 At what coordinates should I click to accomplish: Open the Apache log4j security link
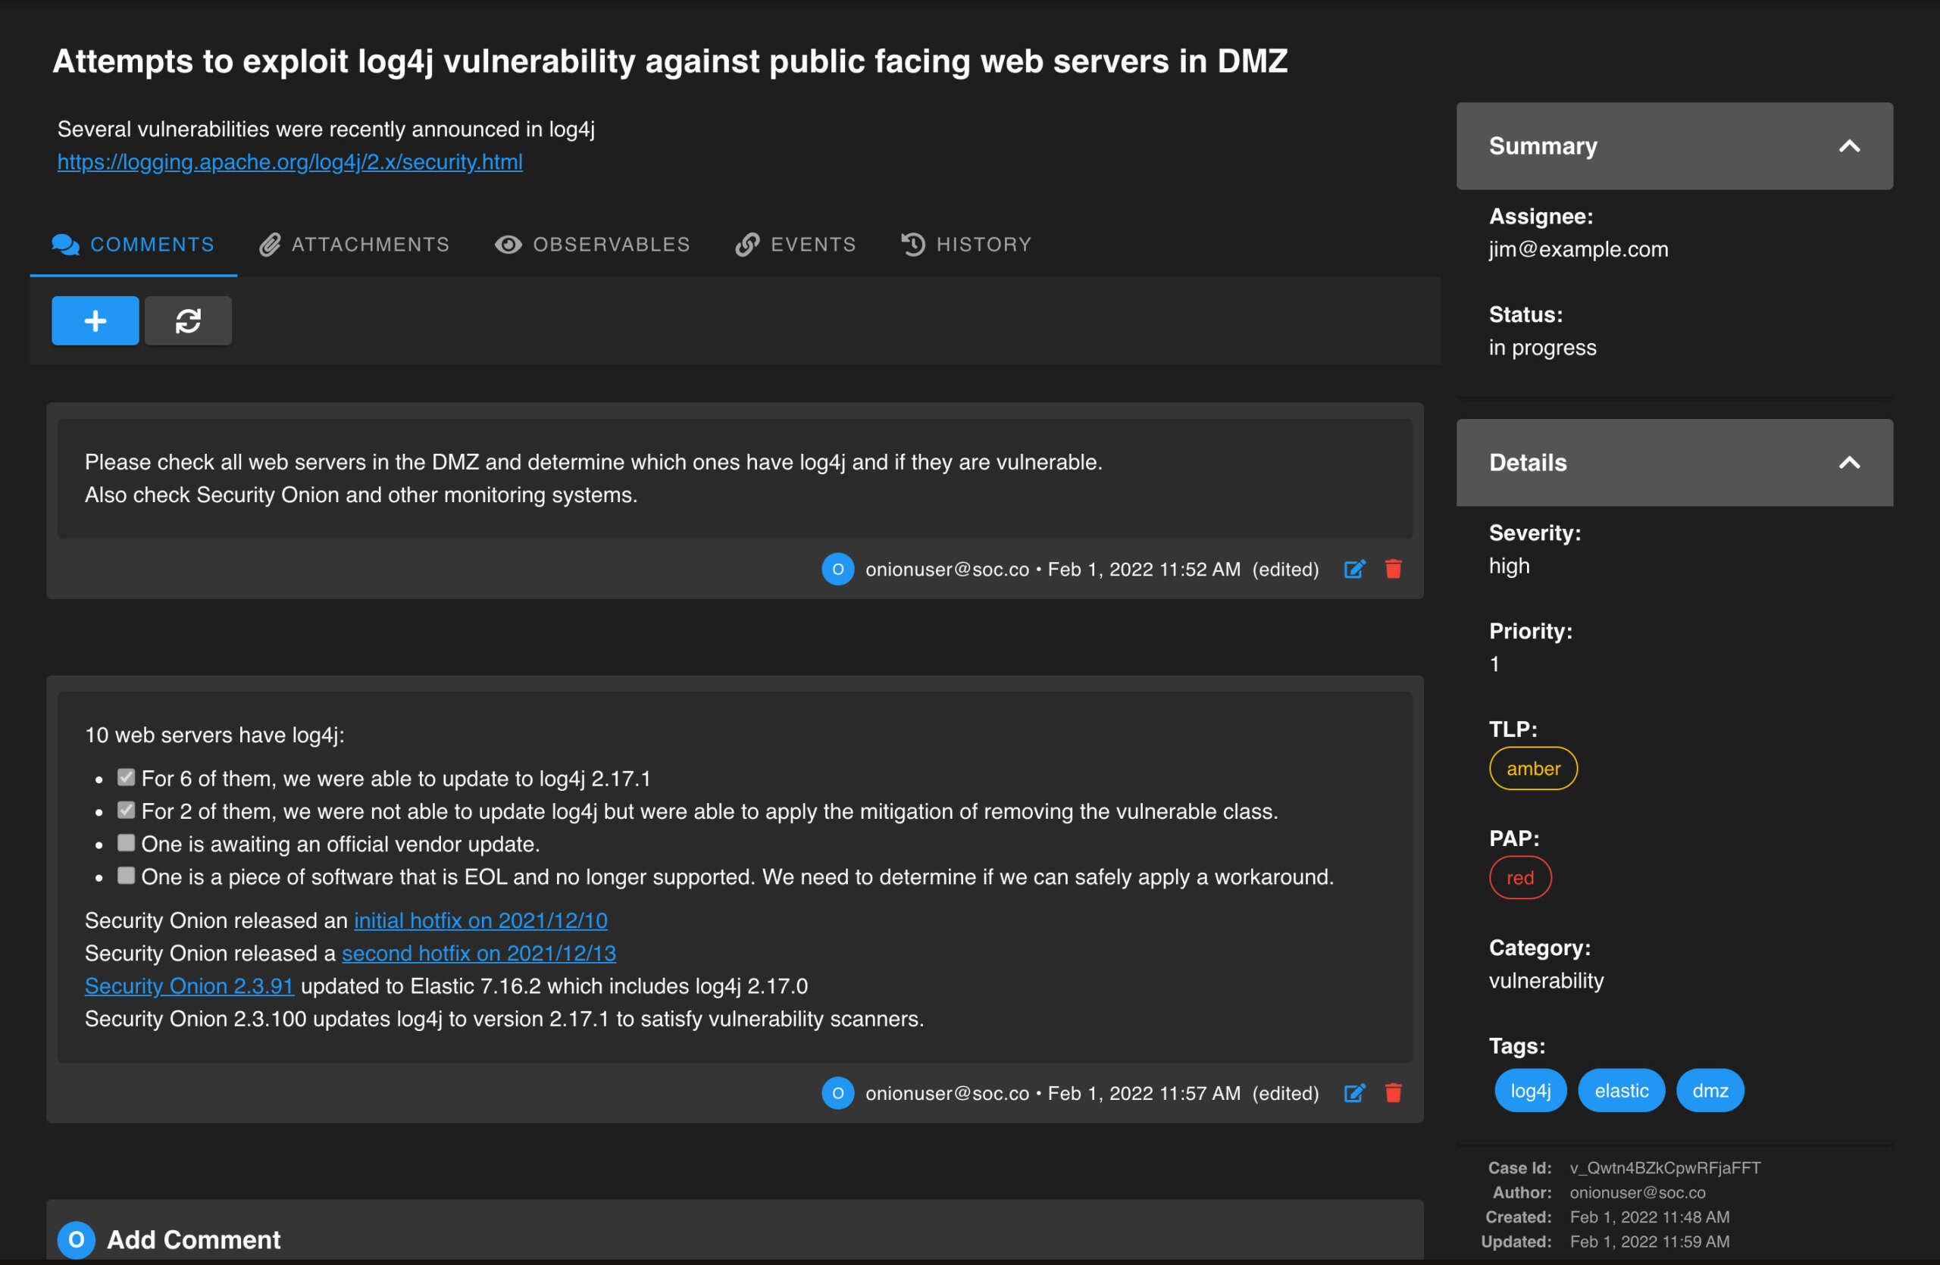coord(289,162)
